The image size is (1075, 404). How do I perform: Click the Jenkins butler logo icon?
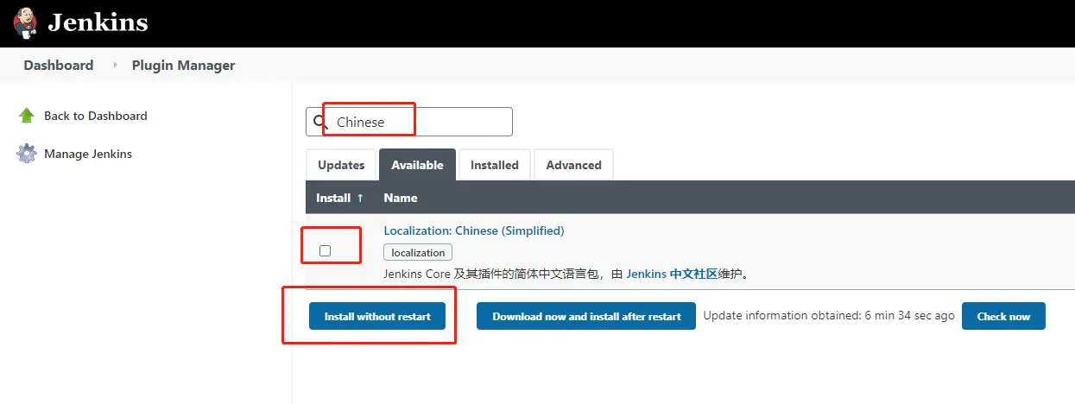(27, 22)
